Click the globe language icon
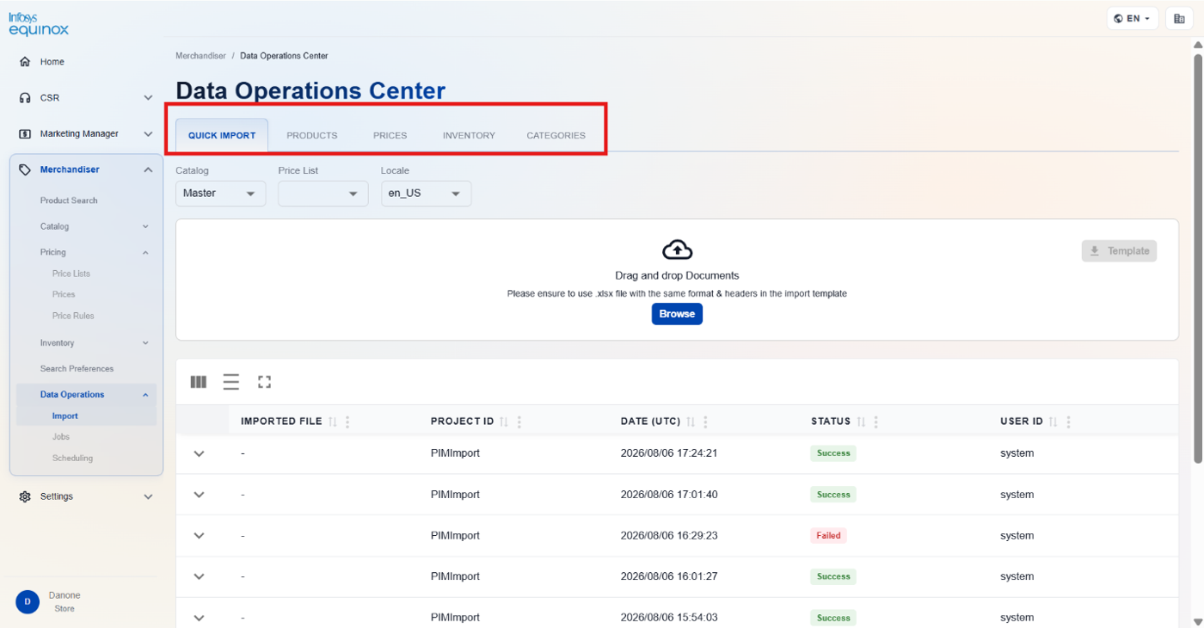The image size is (1204, 628). [x=1118, y=19]
